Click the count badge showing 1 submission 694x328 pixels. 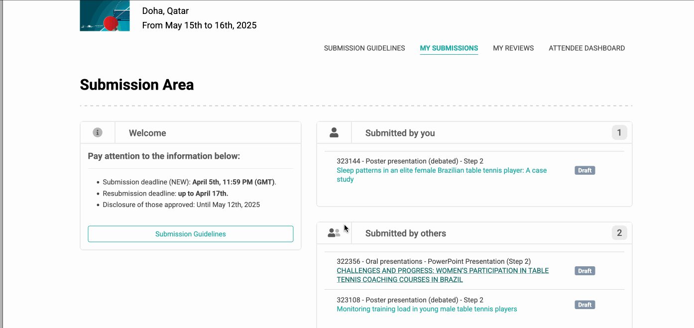coord(619,132)
